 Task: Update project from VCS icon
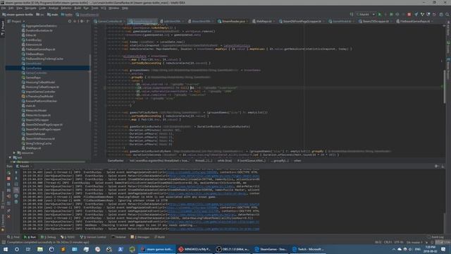click(x=416, y=14)
